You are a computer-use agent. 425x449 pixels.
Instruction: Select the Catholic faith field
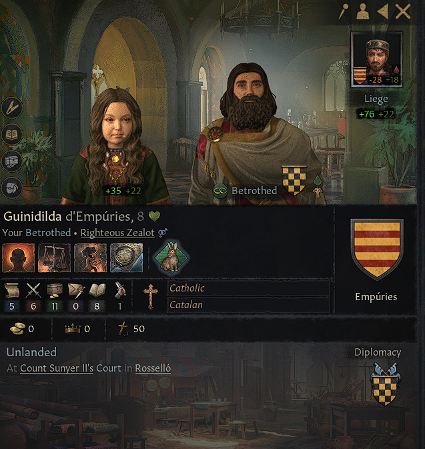(x=248, y=288)
